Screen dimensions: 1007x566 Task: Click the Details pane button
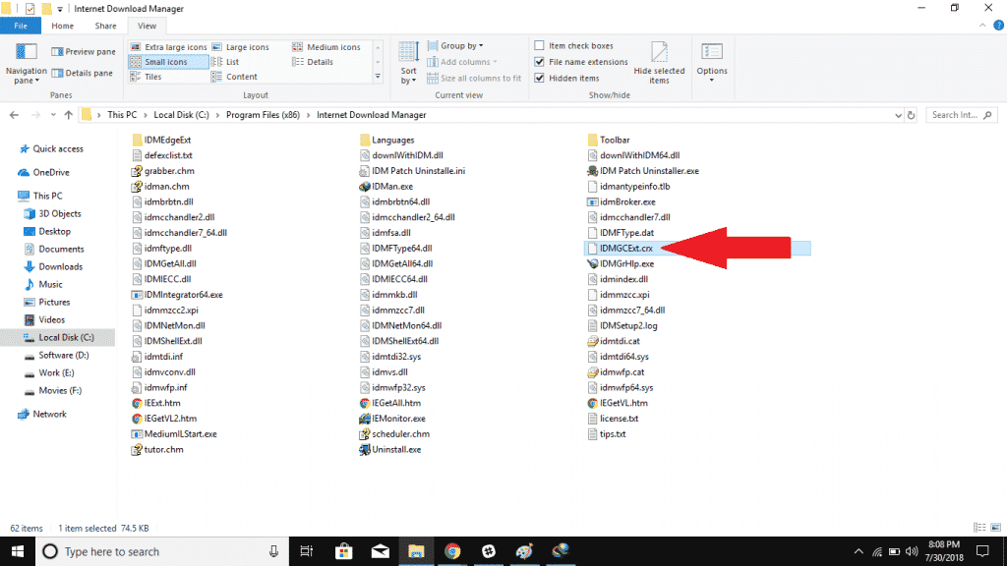[83, 73]
